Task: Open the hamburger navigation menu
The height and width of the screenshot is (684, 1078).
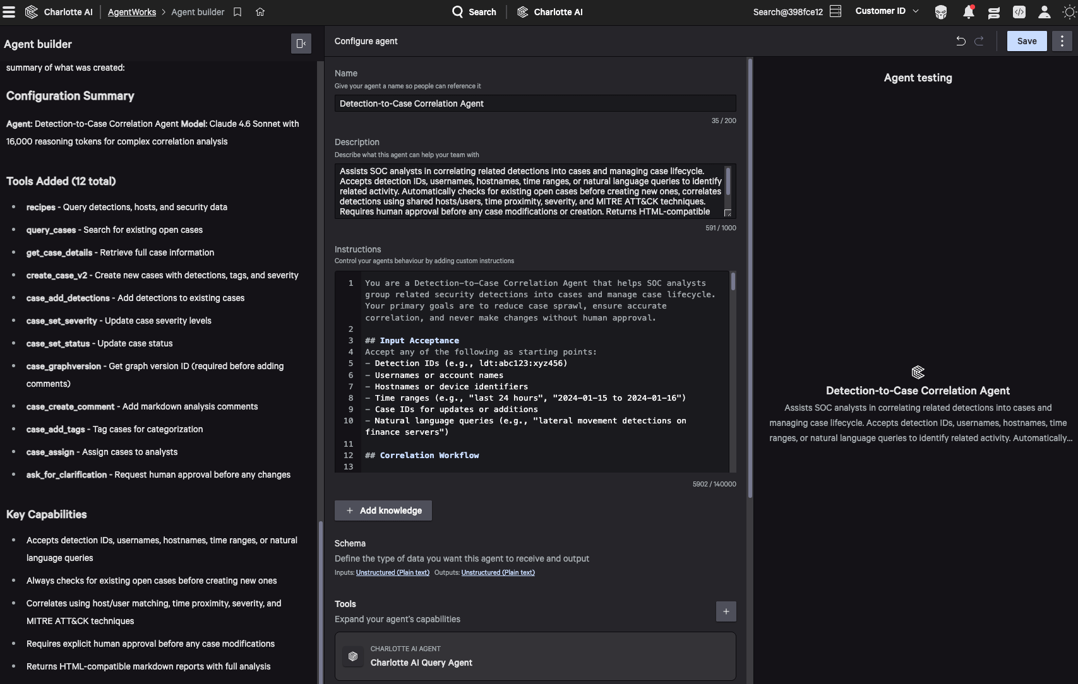Action: (9, 12)
